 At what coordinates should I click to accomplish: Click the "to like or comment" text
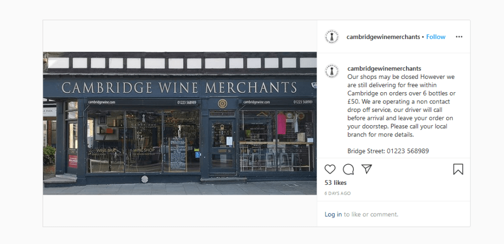click(371, 214)
